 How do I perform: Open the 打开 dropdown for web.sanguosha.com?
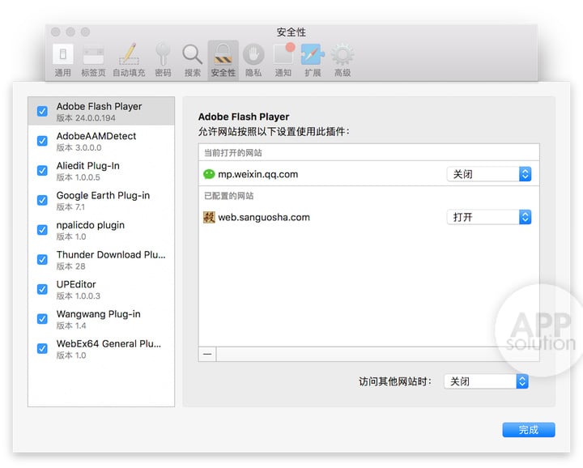pos(488,217)
